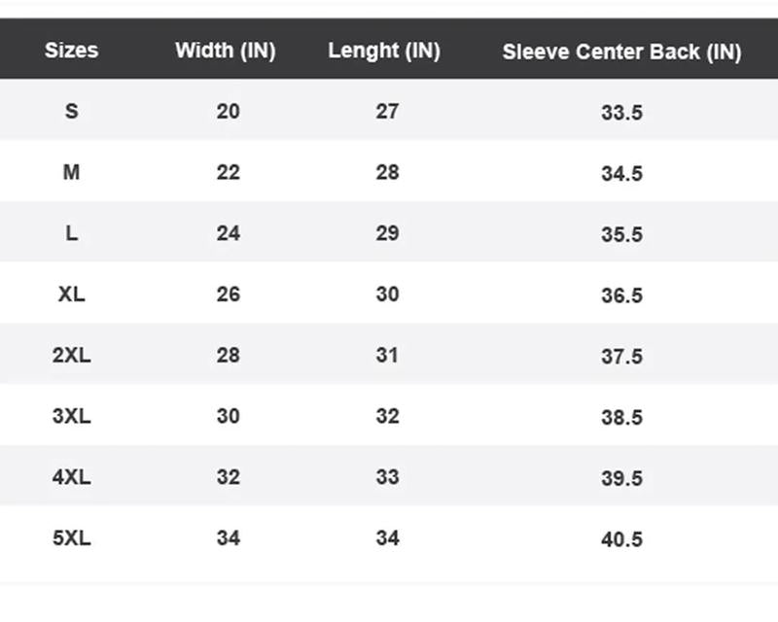778x622 pixels.
Task: Click the length value 27
Action: pos(387,112)
